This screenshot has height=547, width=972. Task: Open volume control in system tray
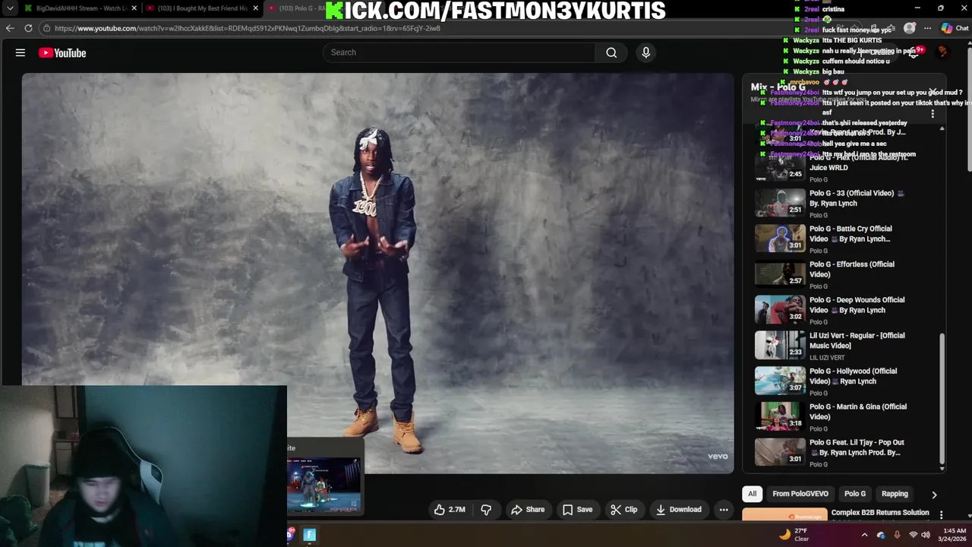(926, 535)
